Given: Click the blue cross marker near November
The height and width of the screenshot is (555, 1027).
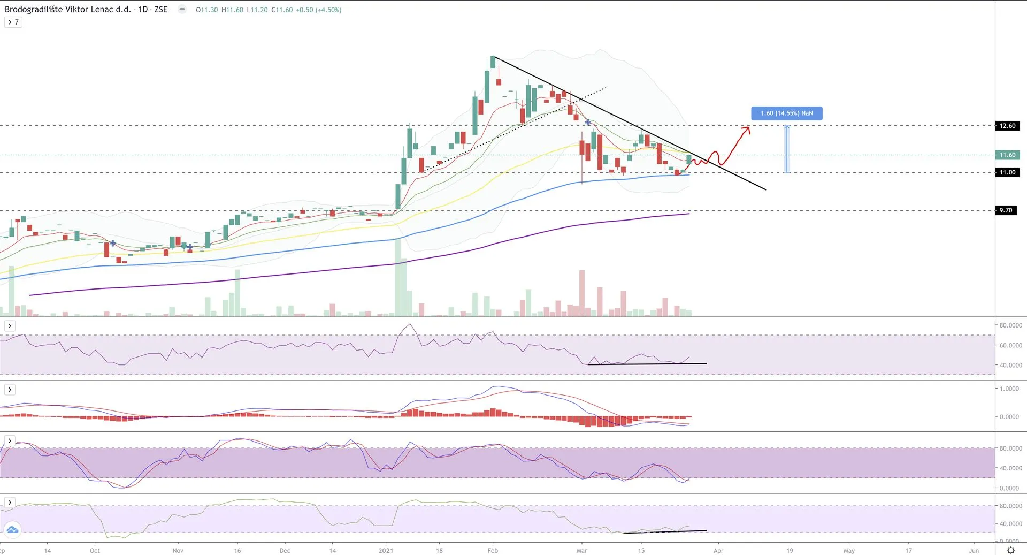Looking at the screenshot, I should coord(189,247).
